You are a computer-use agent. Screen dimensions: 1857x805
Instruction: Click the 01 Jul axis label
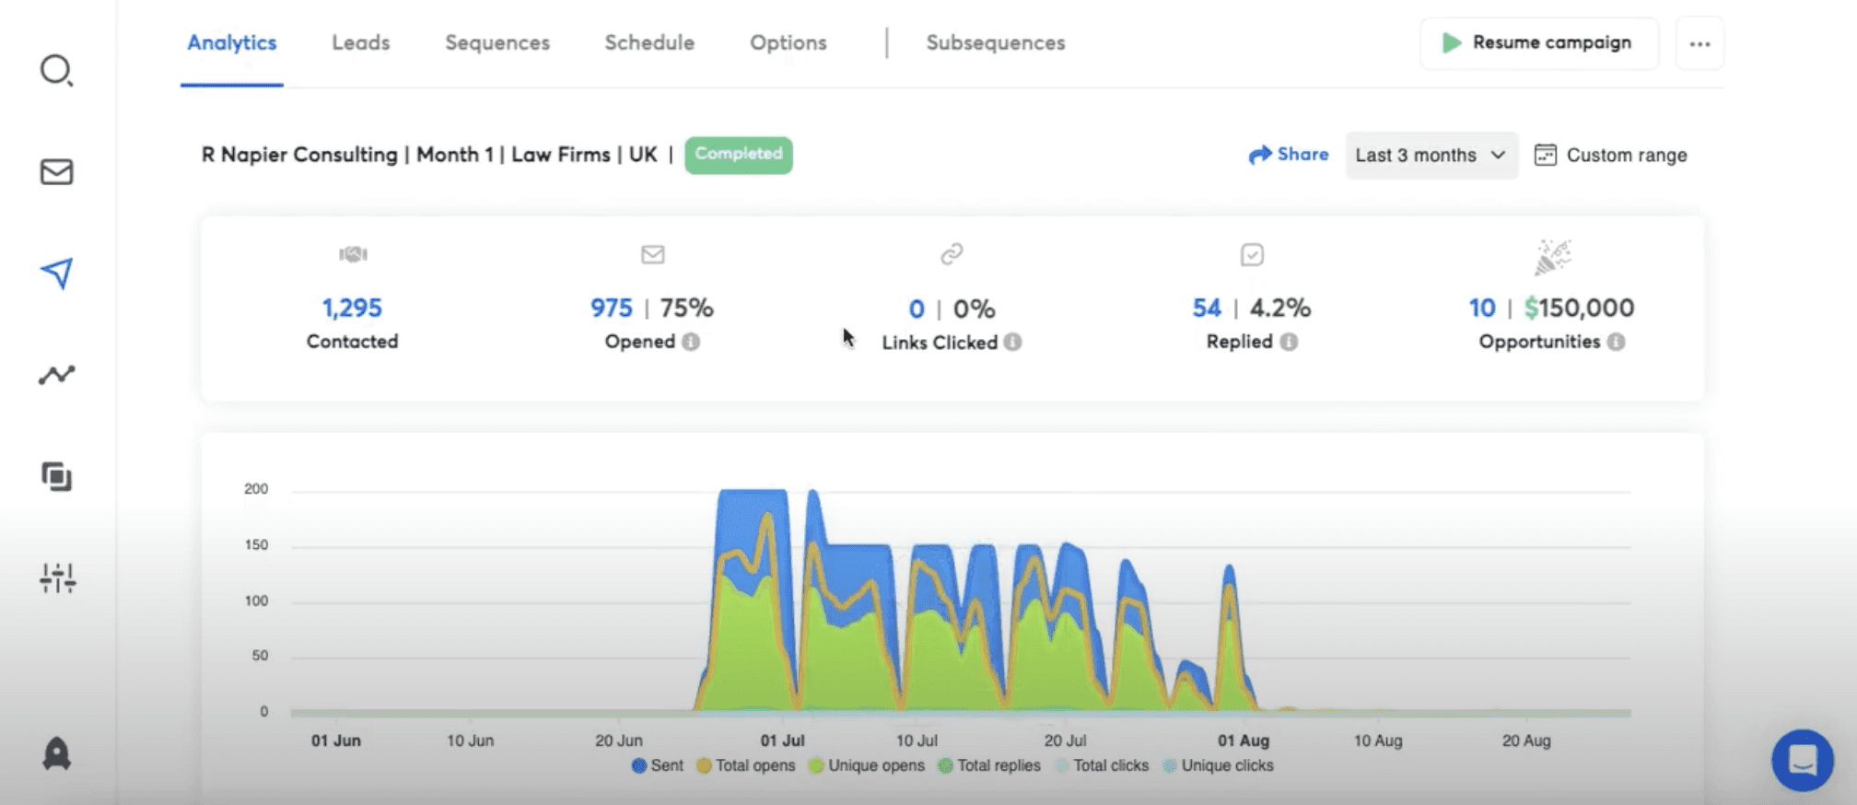pyautogui.click(x=782, y=741)
